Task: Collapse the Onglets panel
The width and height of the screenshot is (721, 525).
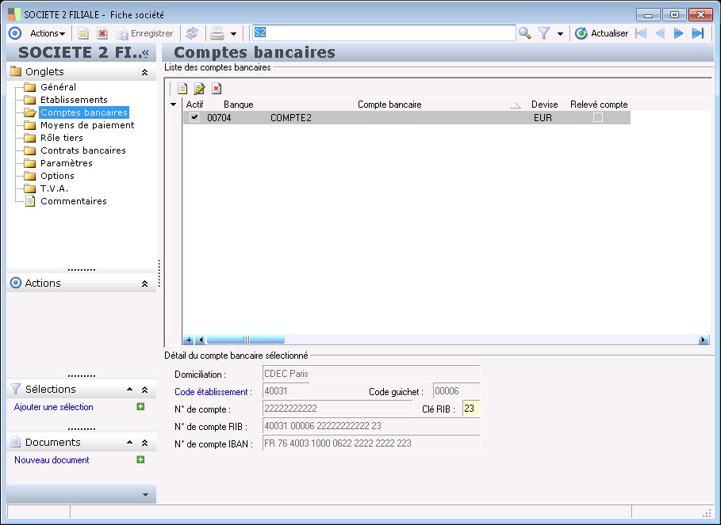Action: pos(144,72)
